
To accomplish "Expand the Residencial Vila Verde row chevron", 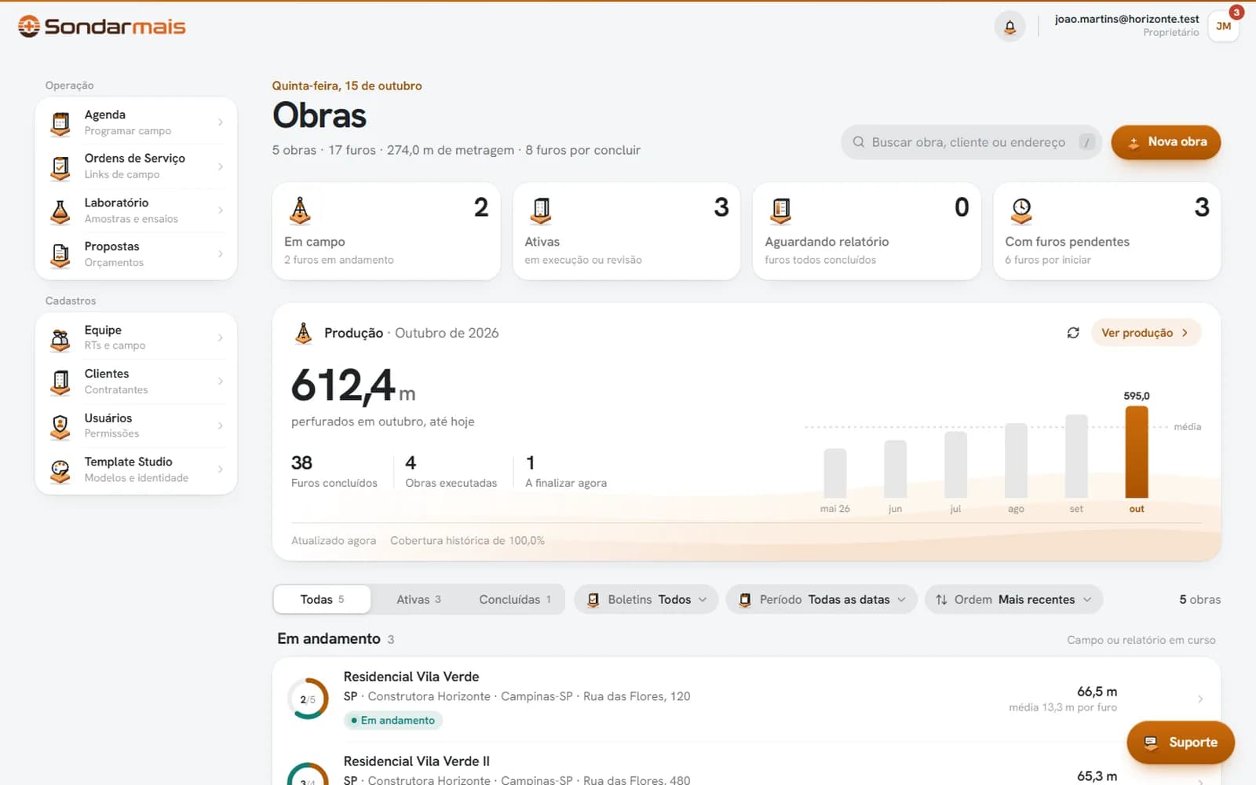I will point(1200,699).
